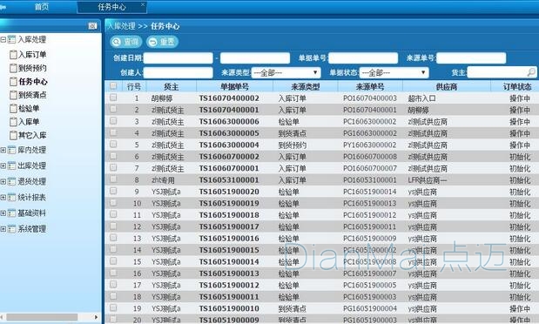
Task: Focus the 创建日期 end date field
Action: coord(255,57)
